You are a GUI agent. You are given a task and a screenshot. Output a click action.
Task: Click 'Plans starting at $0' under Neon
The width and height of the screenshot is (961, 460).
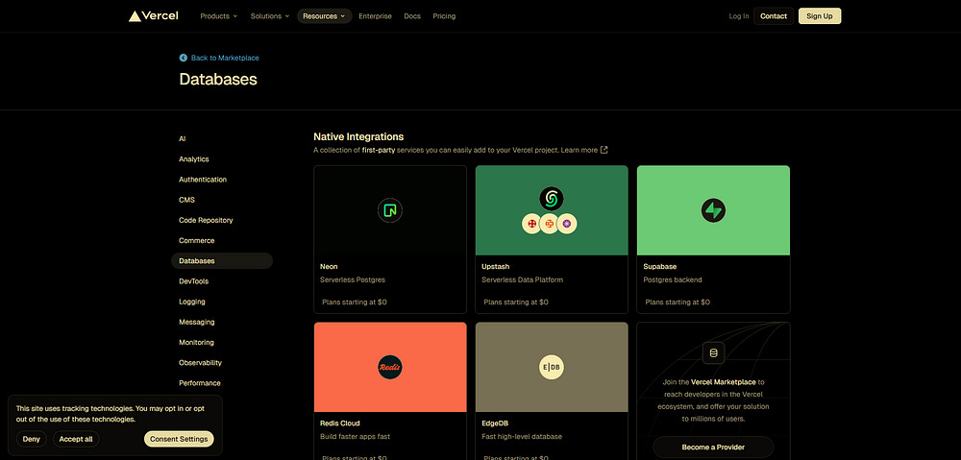pos(355,302)
